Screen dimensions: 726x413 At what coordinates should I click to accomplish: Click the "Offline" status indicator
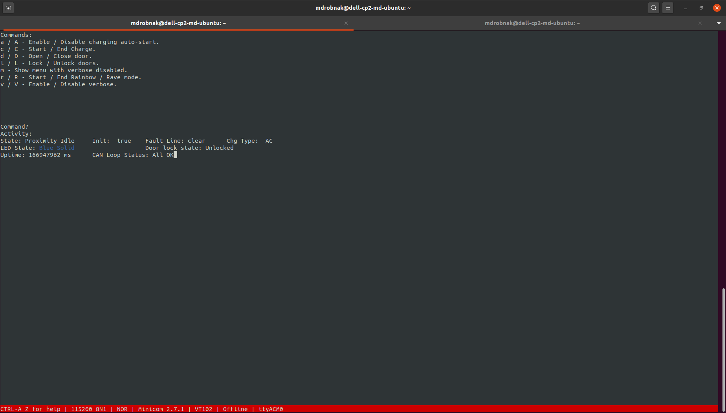pyautogui.click(x=235, y=409)
